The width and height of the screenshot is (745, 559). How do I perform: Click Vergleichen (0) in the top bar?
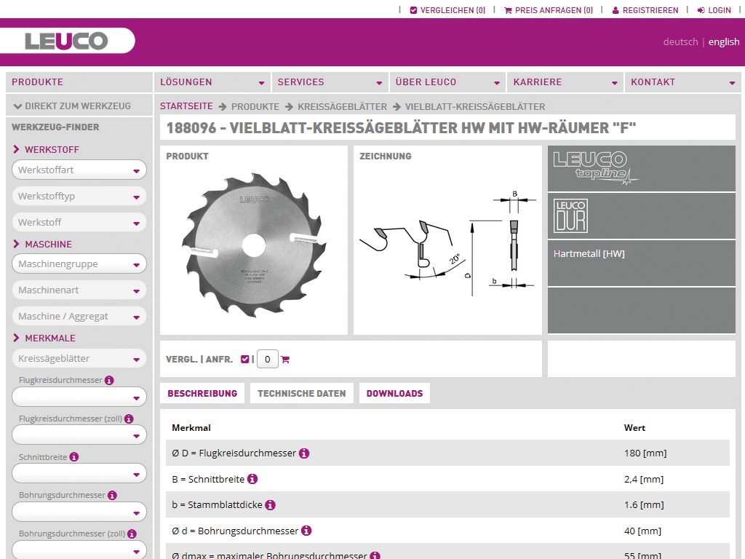click(x=447, y=10)
